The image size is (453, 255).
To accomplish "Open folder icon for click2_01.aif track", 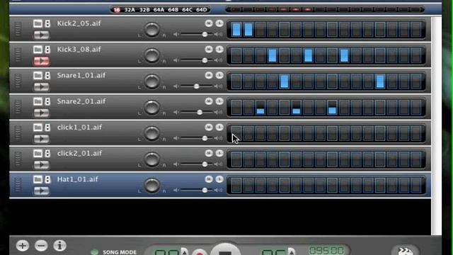I will 38,154.
